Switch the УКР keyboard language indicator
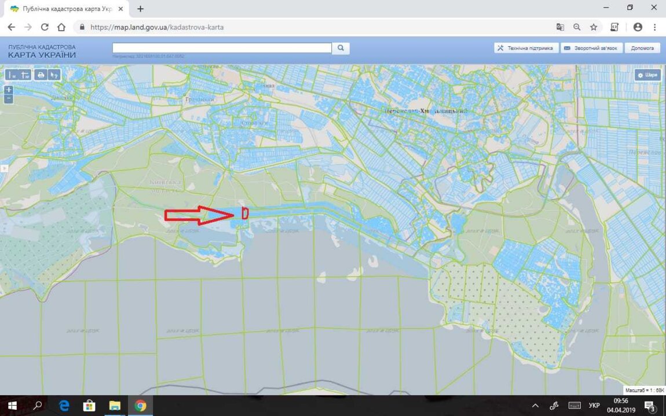This screenshot has width=666, height=416. pos(594,405)
